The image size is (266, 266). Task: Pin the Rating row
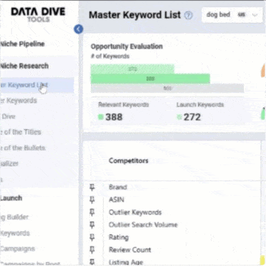pos(92,237)
